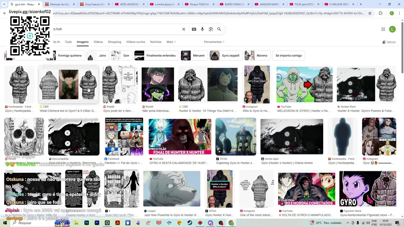Click the browser address bar URL
Screen dimensions: 404x227
tap(208, 13)
